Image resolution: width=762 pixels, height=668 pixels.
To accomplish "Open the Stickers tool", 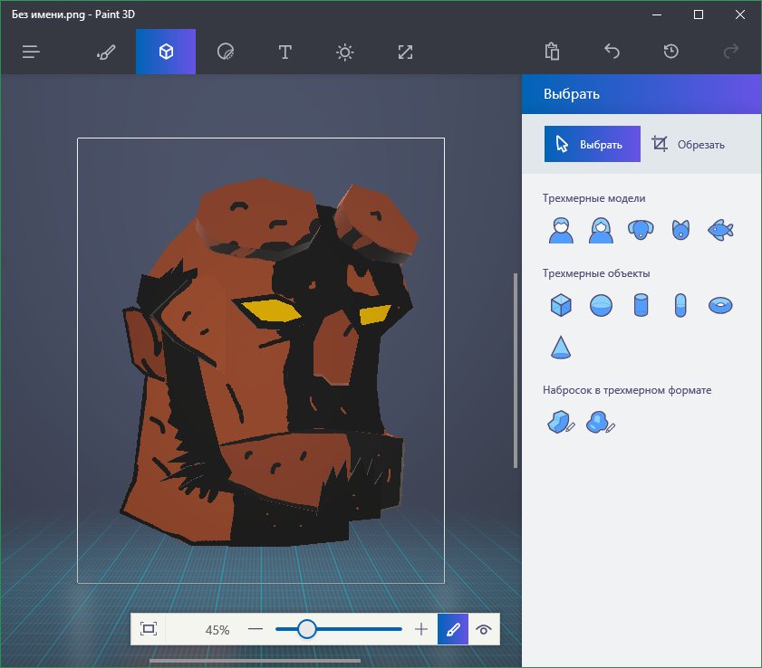I will click(x=226, y=52).
